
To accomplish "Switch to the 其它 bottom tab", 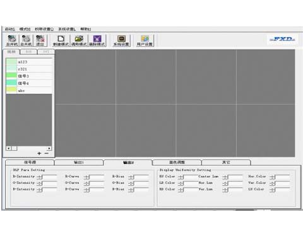I will [x=226, y=163].
